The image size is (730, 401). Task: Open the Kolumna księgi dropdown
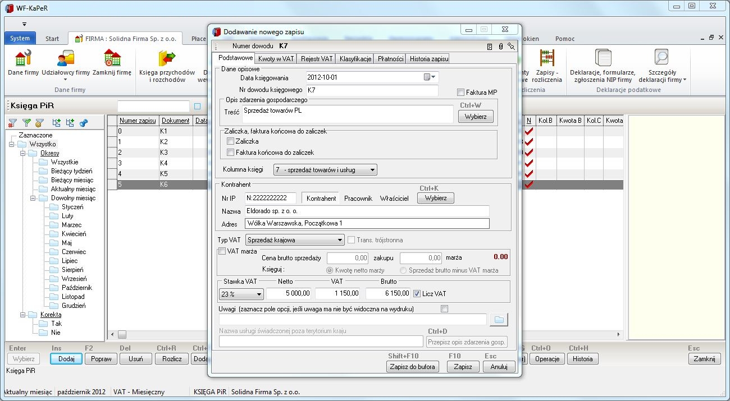coord(325,169)
